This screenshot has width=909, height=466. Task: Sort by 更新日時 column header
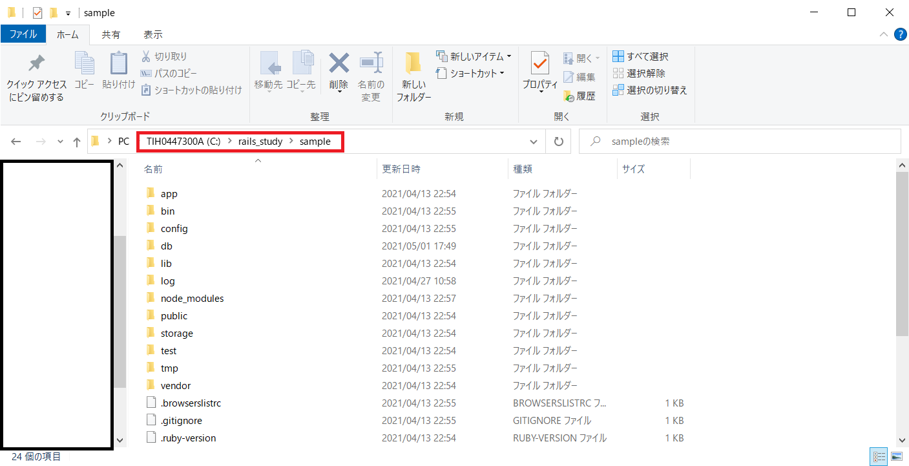pos(401,169)
